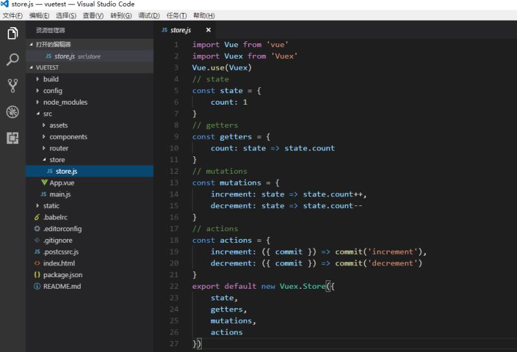
Task: Click the HTML icon beside index.html
Action: pyautogui.click(x=37, y=264)
